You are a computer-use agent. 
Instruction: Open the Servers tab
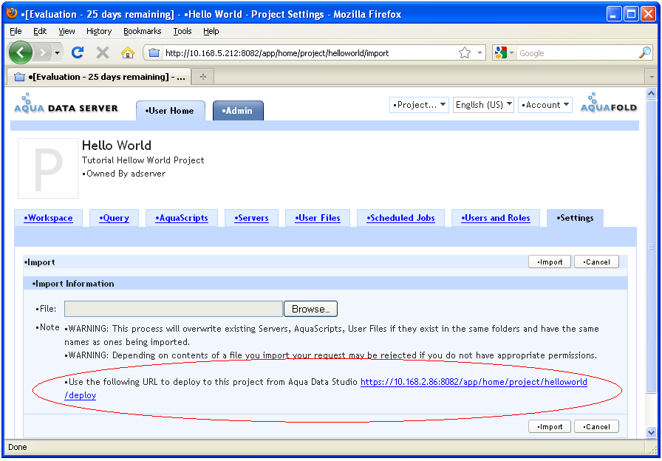(251, 218)
